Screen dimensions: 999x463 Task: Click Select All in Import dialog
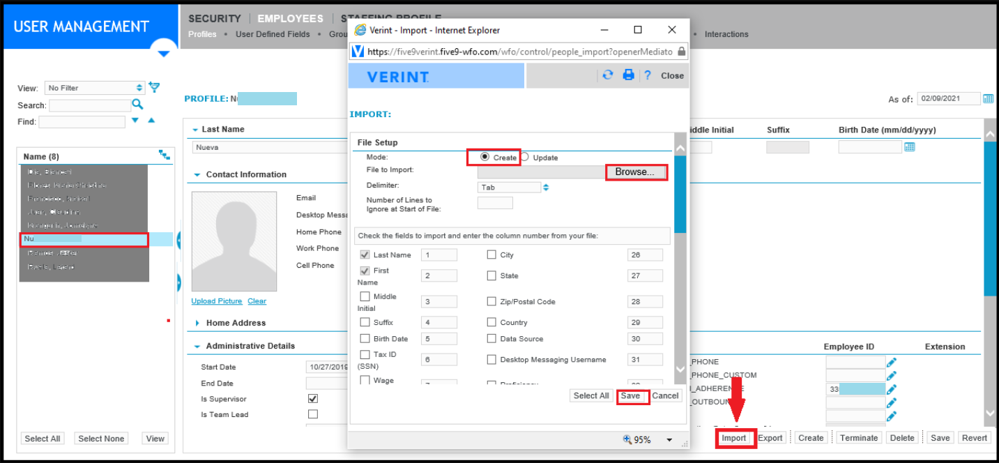coord(591,395)
